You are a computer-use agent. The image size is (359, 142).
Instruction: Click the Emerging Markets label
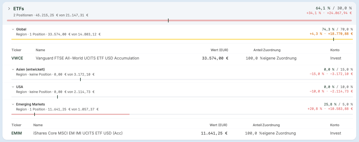(30, 104)
